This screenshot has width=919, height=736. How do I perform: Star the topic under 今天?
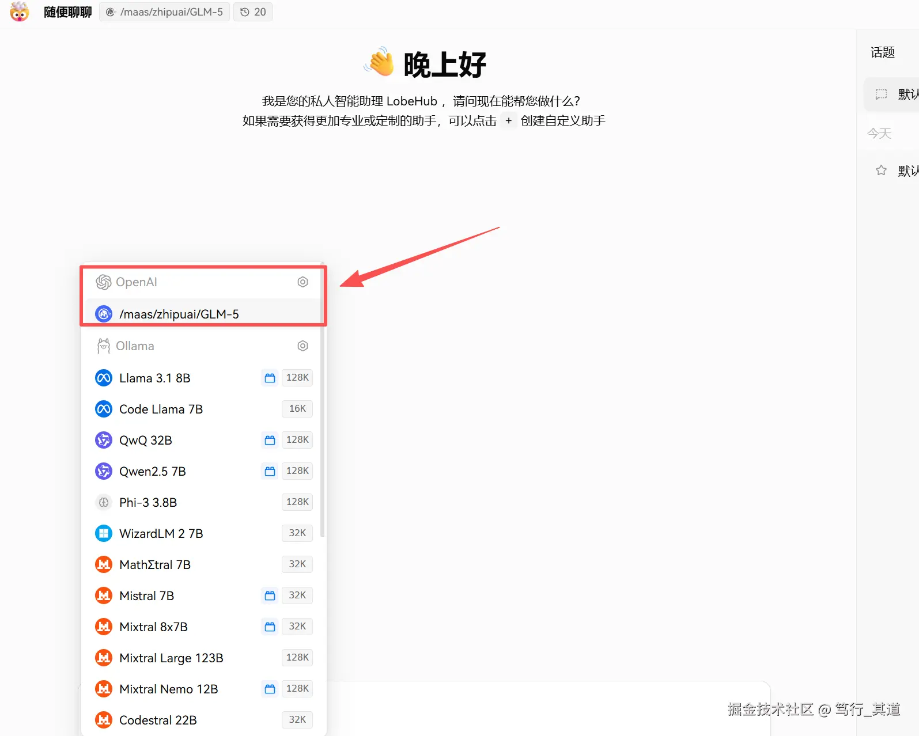[x=881, y=170]
